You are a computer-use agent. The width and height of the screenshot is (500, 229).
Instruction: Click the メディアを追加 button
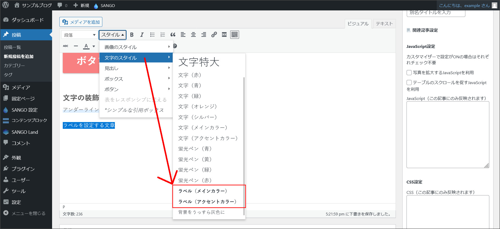click(x=81, y=22)
